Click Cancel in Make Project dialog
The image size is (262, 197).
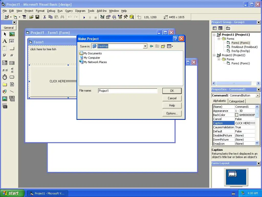coord(172,98)
